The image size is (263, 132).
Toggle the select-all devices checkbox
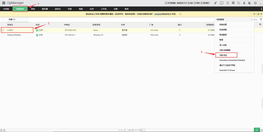click(x=3, y=19)
